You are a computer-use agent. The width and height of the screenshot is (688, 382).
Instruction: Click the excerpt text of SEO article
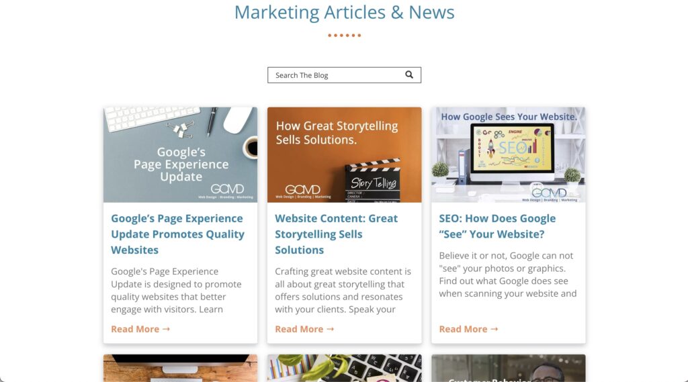pyautogui.click(x=508, y=275)
